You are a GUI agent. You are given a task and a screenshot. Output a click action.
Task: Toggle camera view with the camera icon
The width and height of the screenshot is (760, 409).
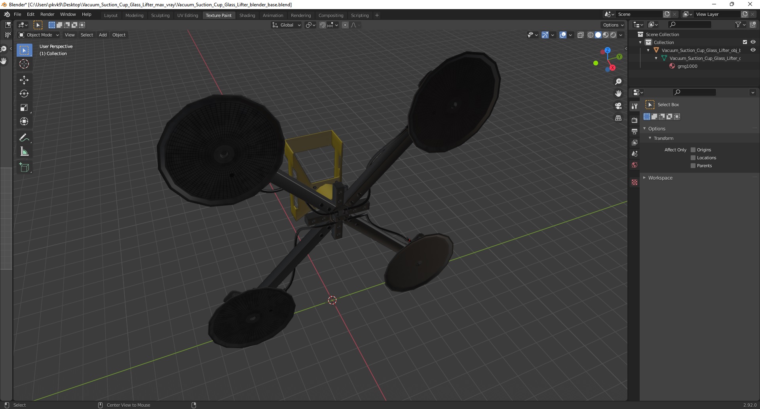point(618,106)
